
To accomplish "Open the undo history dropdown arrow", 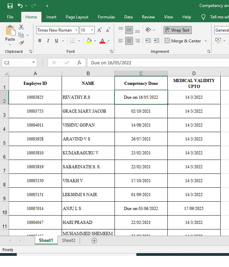I will click(x=26, y=6).
